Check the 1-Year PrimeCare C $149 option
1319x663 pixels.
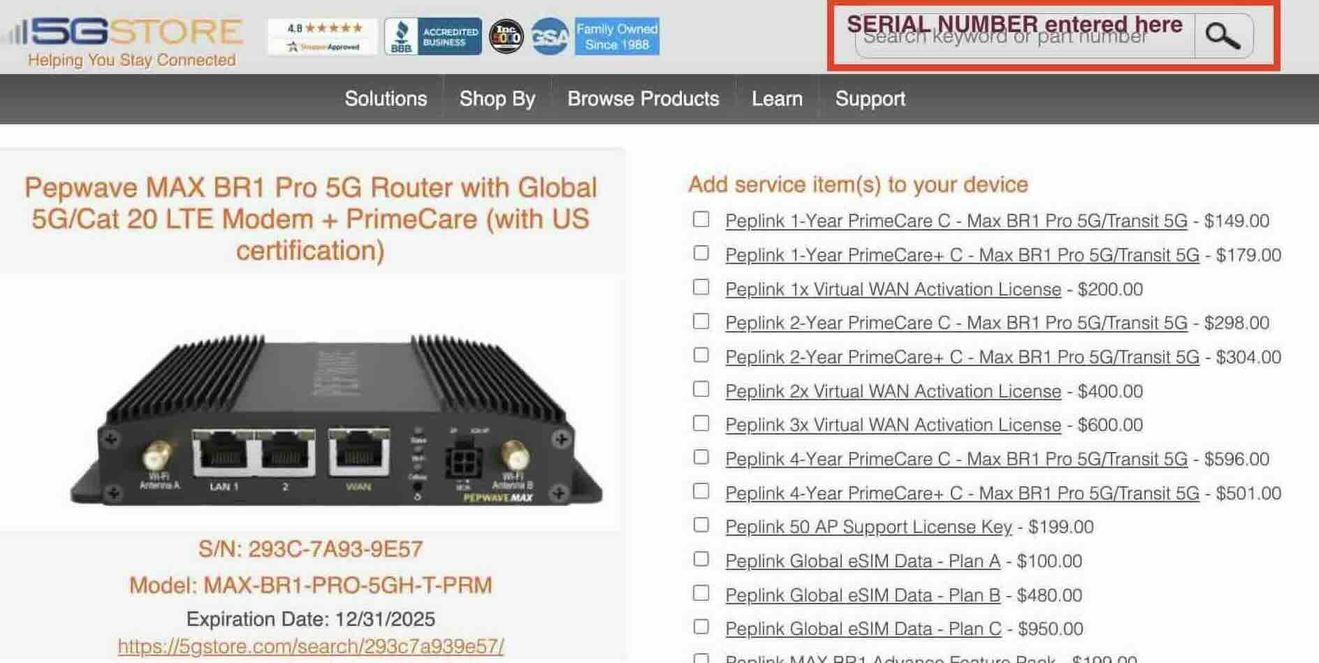point(701,219)
